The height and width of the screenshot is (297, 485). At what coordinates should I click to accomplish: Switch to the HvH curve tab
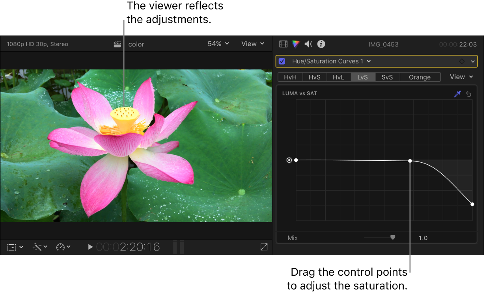pyautogui.click(x=290, y=77)
